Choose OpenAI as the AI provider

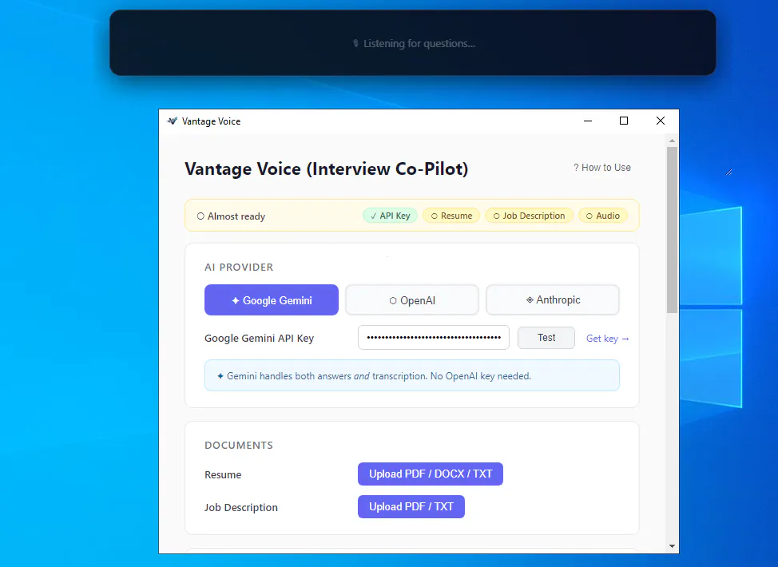click(412, 299)
